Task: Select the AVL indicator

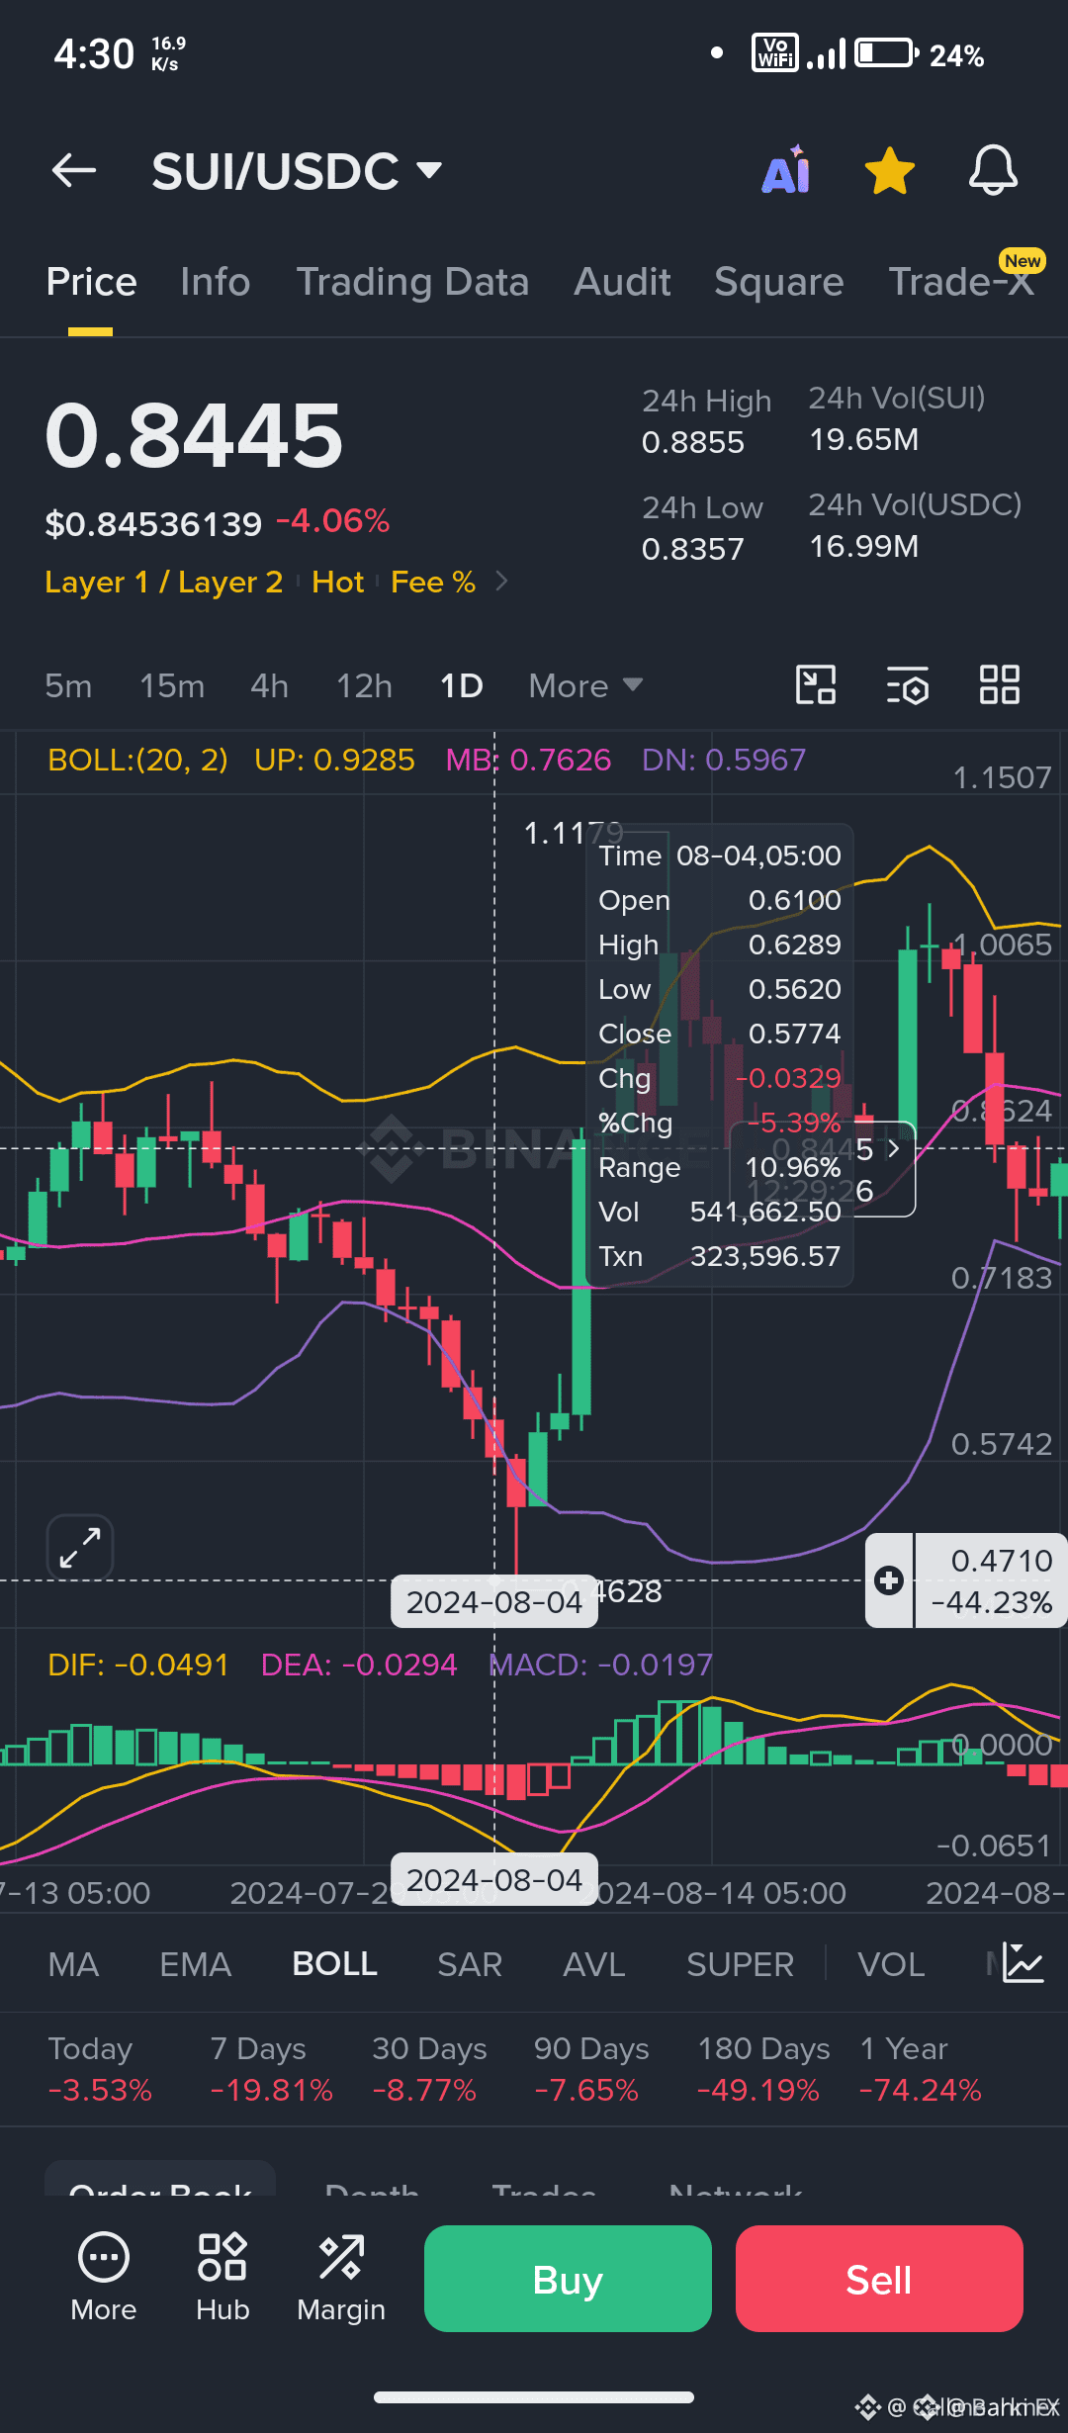Action: point(593,1964)
